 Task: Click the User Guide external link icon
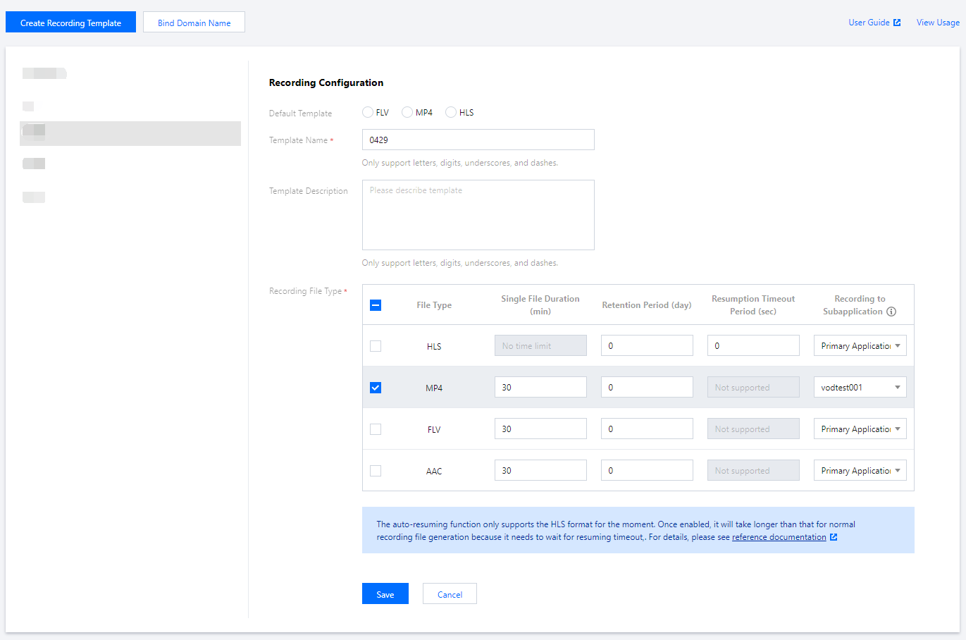coord(897,23)
